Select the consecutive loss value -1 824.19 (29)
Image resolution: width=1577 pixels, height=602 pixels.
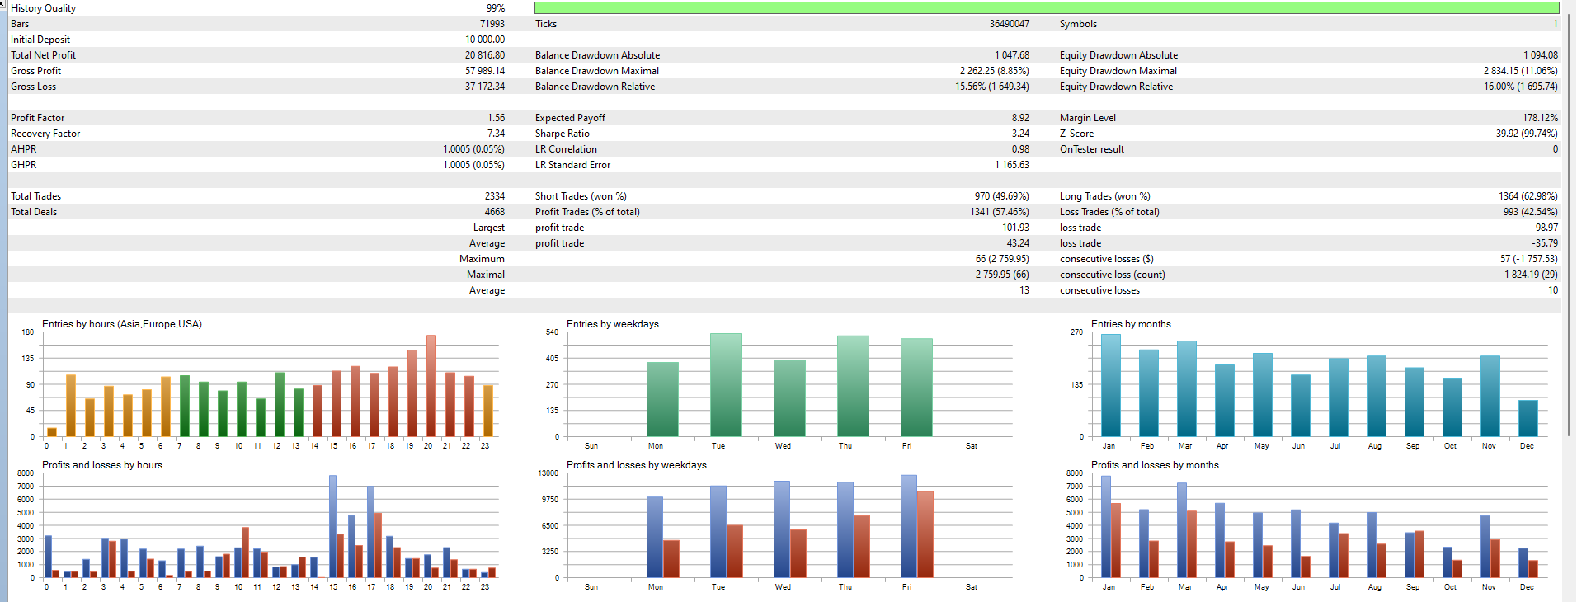coord(1529,275)
